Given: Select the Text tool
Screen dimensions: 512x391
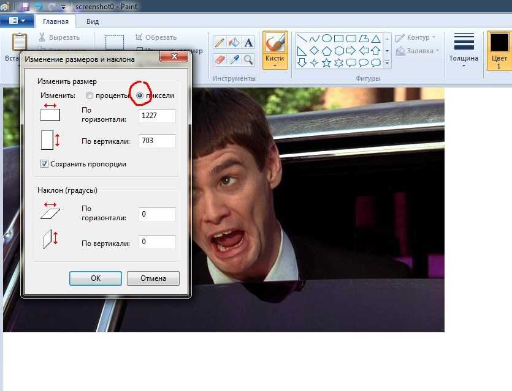Looking at the screenshot, I should tap(248, 42).
